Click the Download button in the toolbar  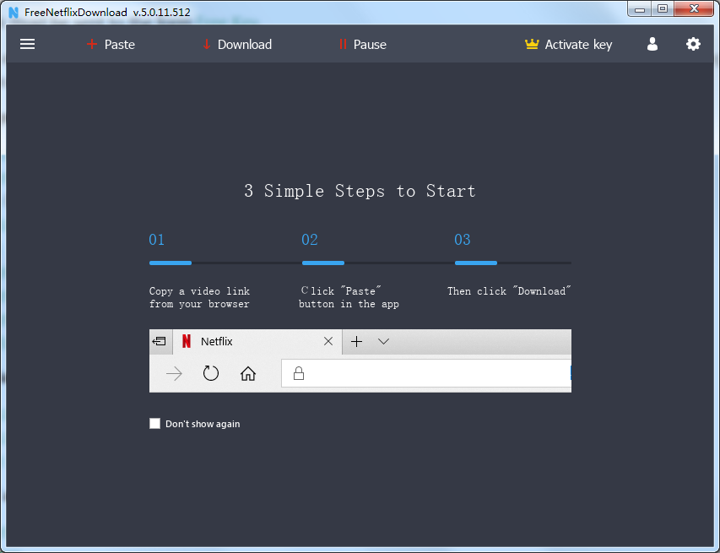pos(237,44)
